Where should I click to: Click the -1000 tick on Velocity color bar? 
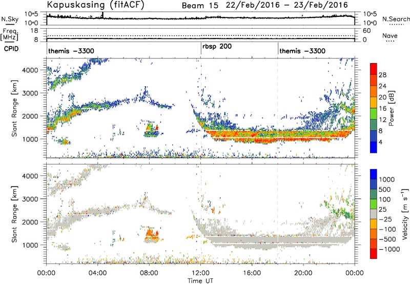(389, 249)
